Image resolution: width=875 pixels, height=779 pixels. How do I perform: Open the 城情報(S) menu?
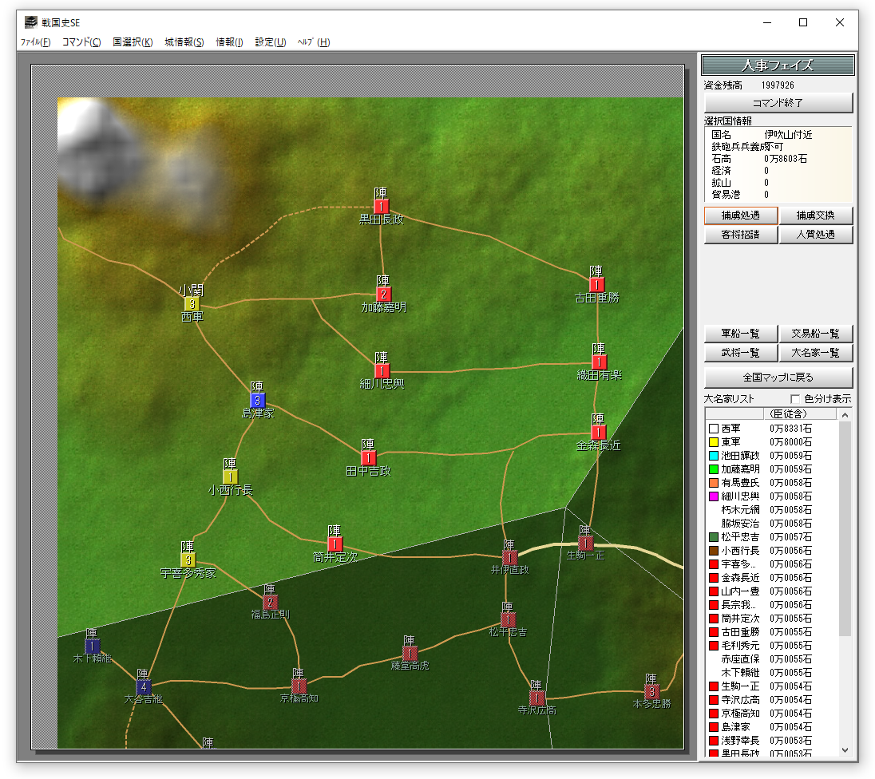(x=184, y=42)
